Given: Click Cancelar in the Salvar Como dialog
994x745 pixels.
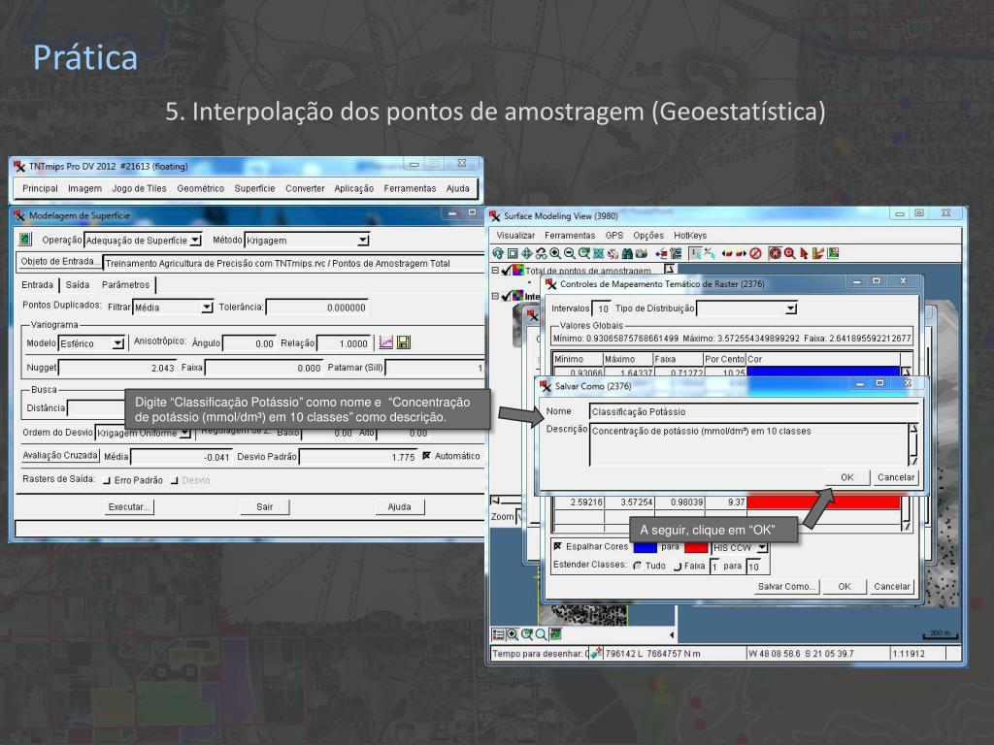Looking at the screenshot, I should pos(895,477).
